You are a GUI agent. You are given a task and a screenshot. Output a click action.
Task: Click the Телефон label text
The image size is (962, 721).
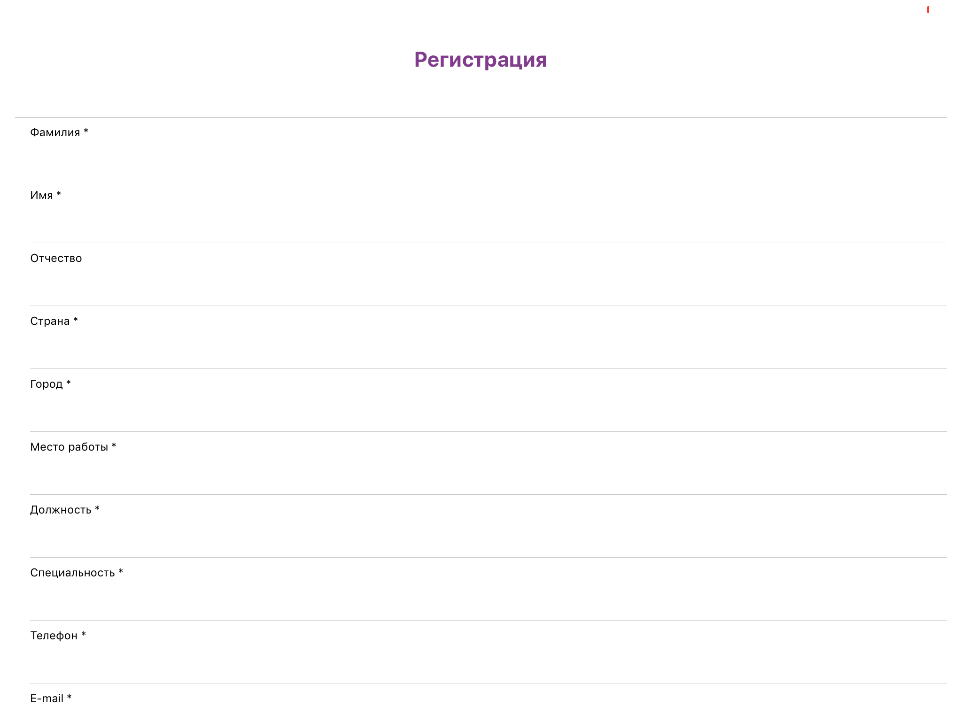pyautogui.click(x=54, y=636)
